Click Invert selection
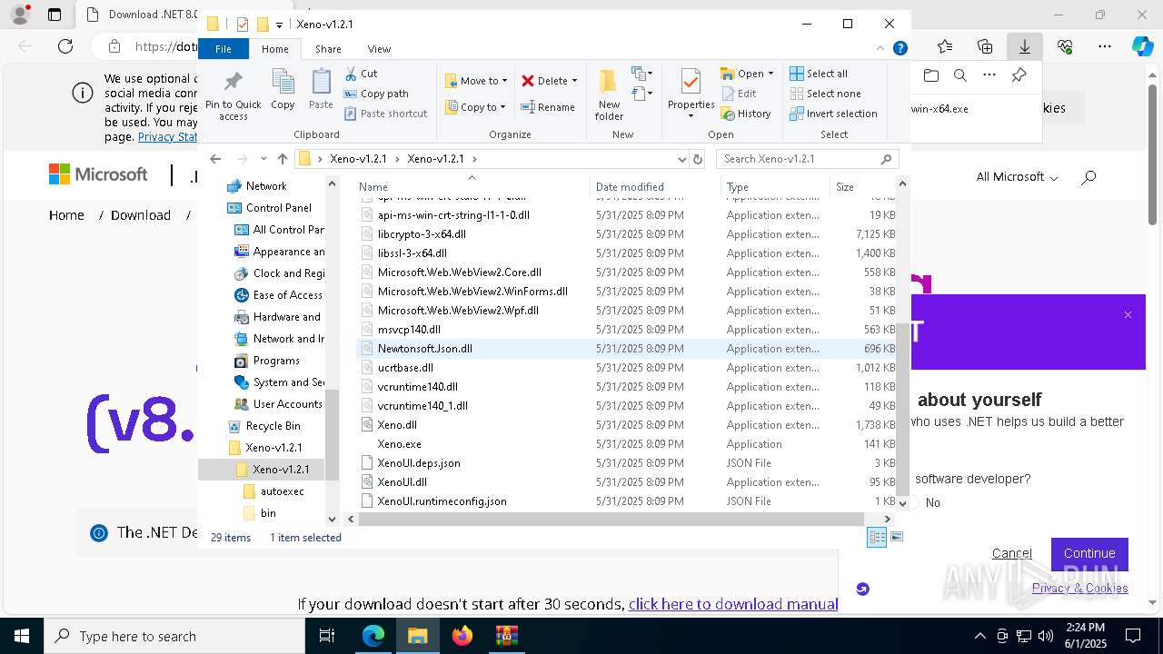 (x=833, y=114)
